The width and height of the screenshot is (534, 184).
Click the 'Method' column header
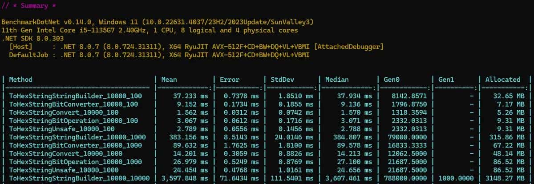coord(20,80)
